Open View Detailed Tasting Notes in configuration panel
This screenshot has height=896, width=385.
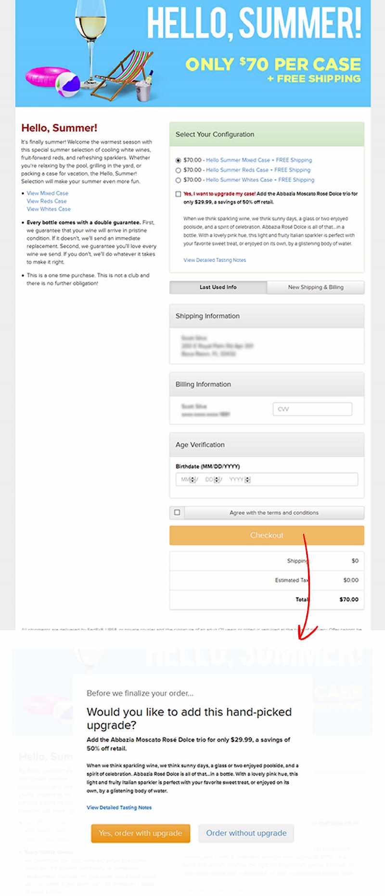tap(215, 260)
